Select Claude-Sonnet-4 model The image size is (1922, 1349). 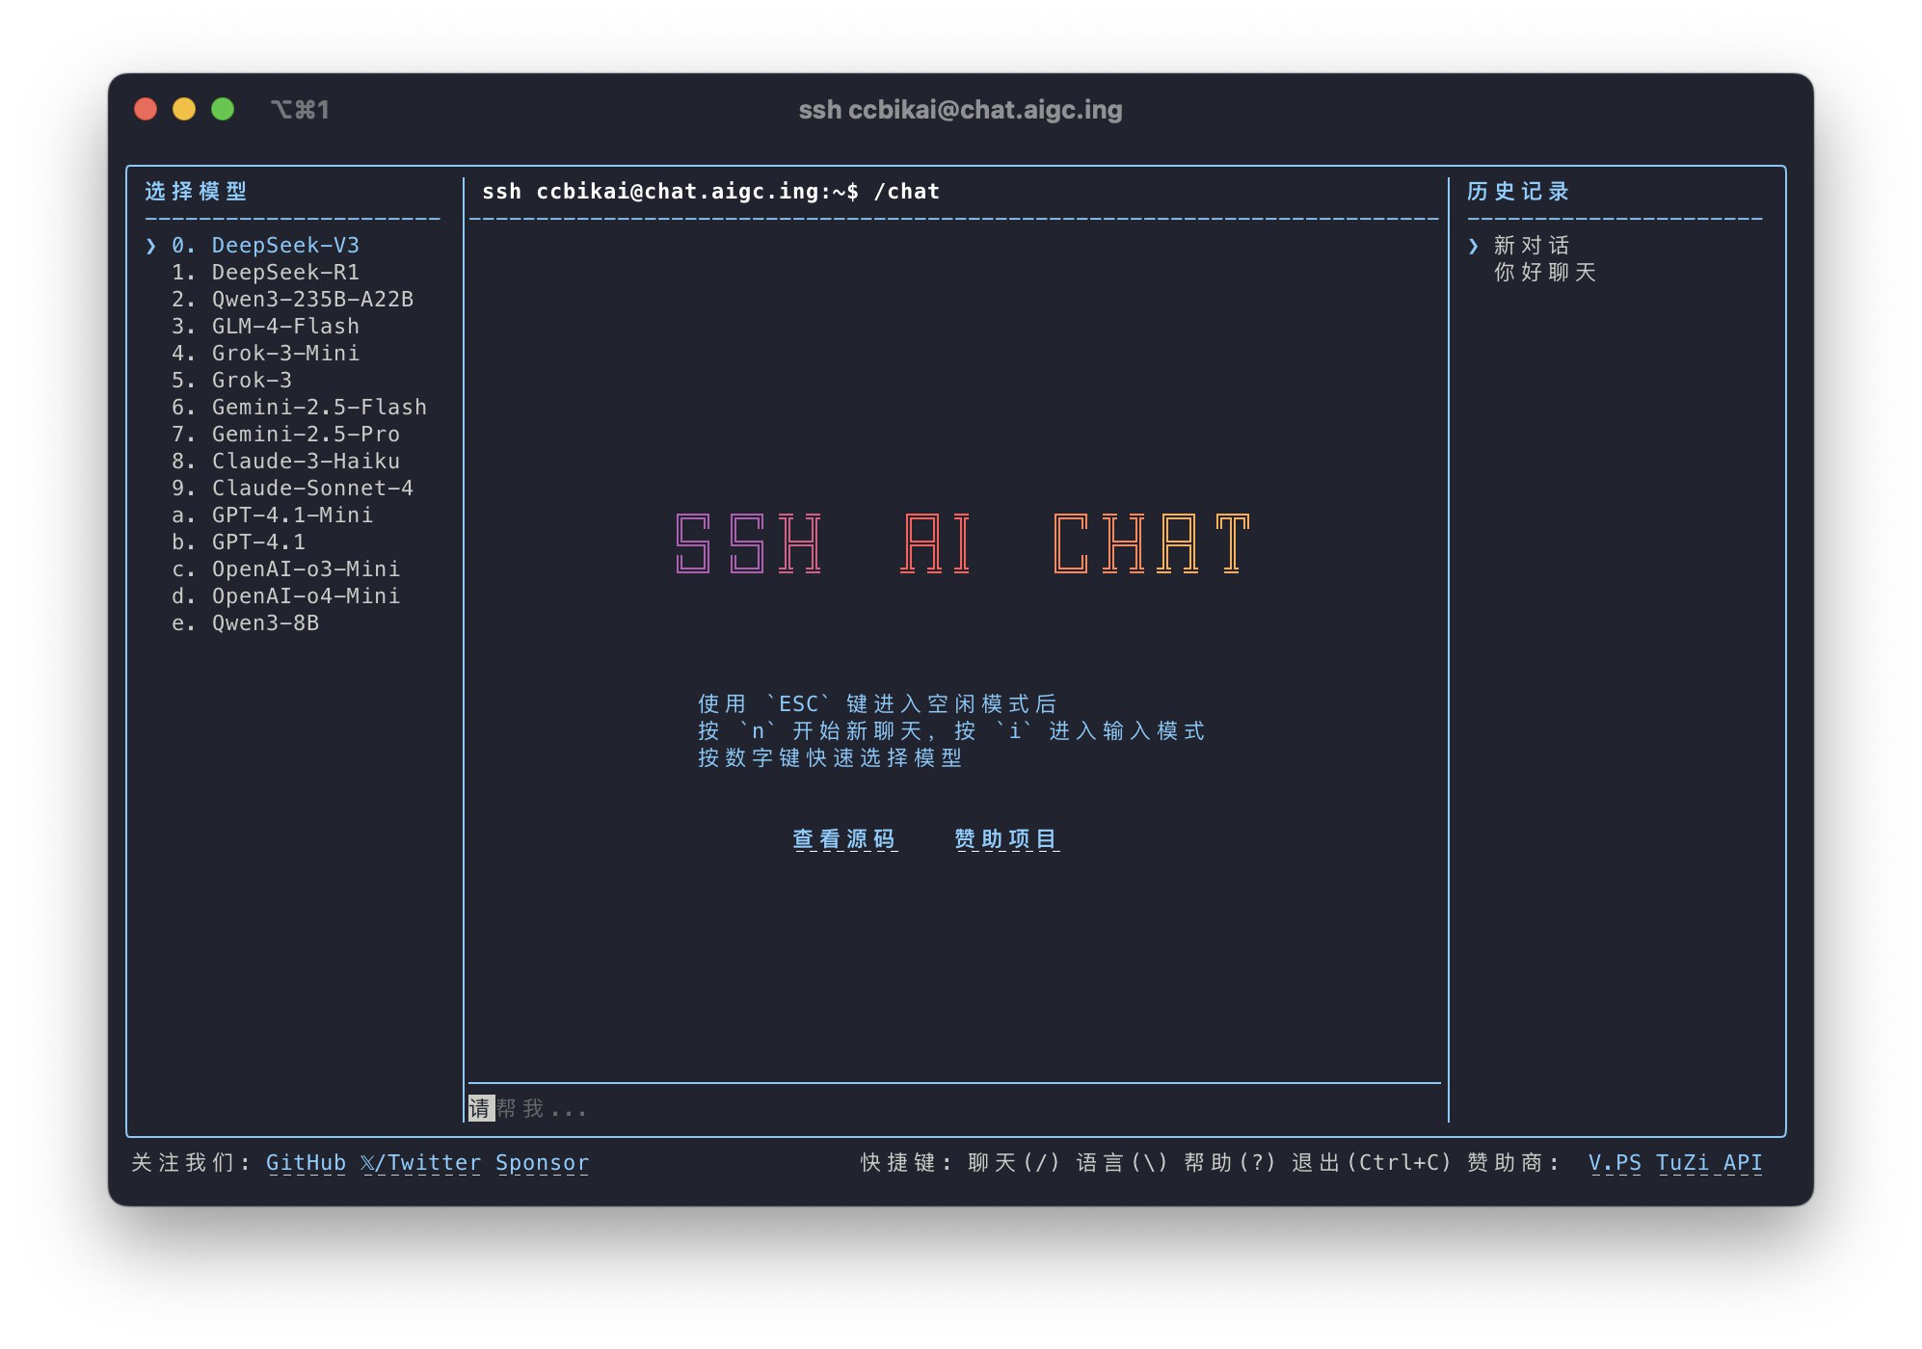(311, 489)
